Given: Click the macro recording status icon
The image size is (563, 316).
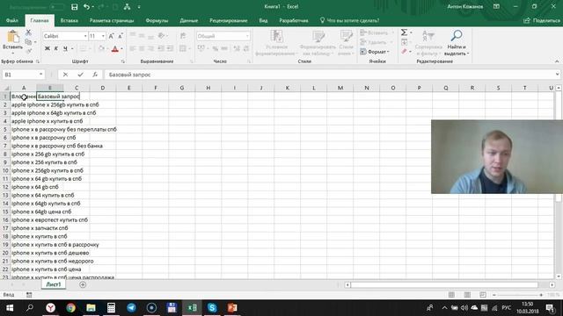Looking at the screenshot, I should pos(29,295).
